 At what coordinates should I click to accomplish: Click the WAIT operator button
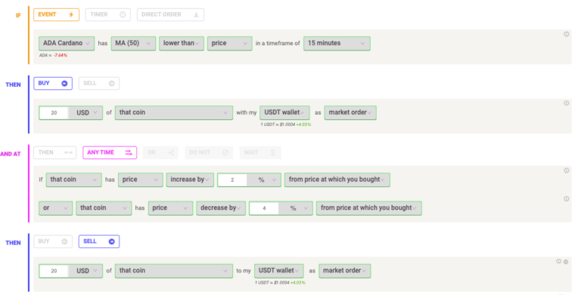260,152
